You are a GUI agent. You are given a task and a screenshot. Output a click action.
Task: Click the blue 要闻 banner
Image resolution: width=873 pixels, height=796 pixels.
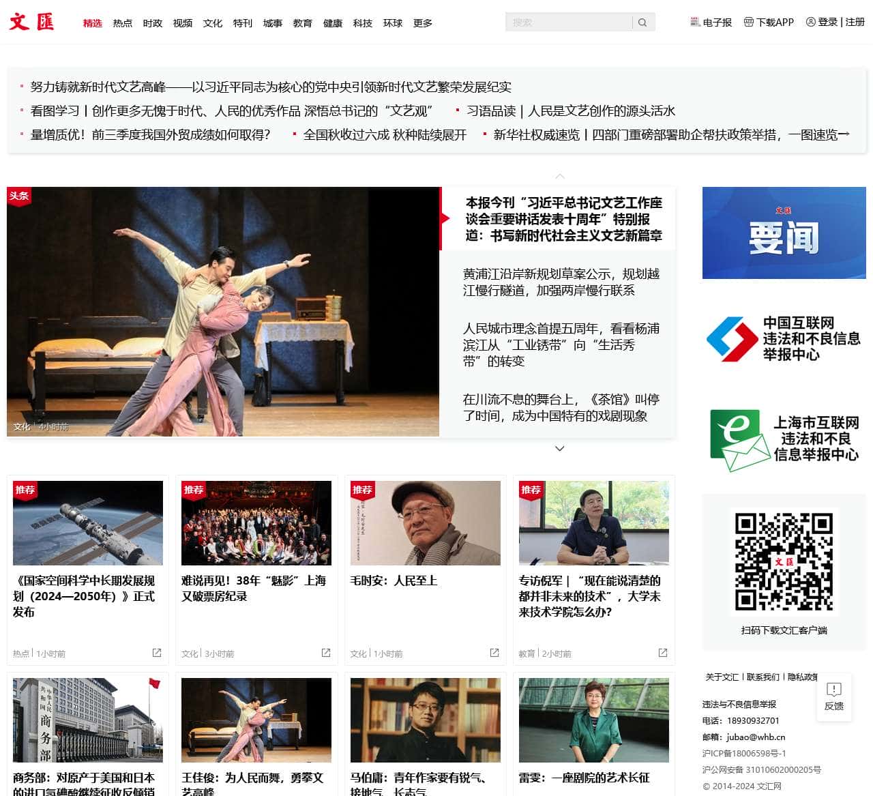[784, 233]
